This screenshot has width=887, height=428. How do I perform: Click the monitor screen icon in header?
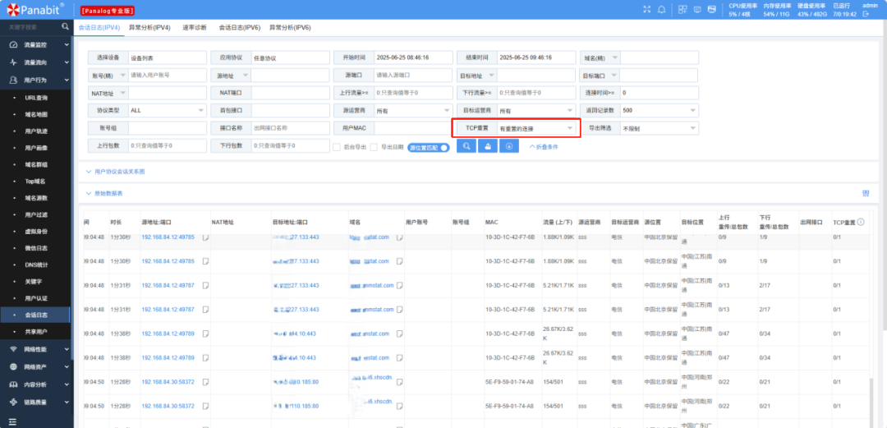click(697, 9)
